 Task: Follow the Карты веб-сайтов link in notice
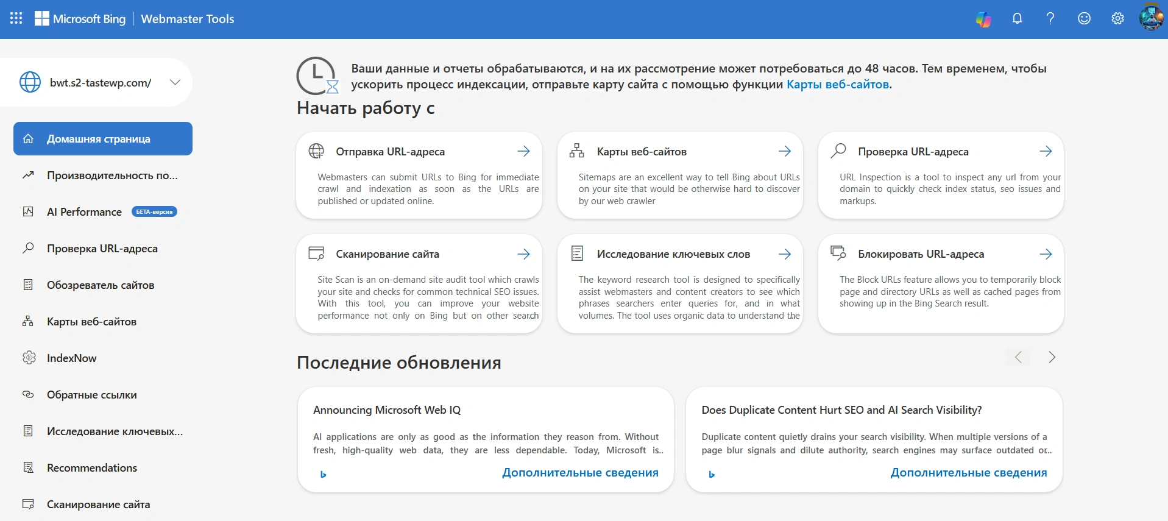[x=838, y=85]
